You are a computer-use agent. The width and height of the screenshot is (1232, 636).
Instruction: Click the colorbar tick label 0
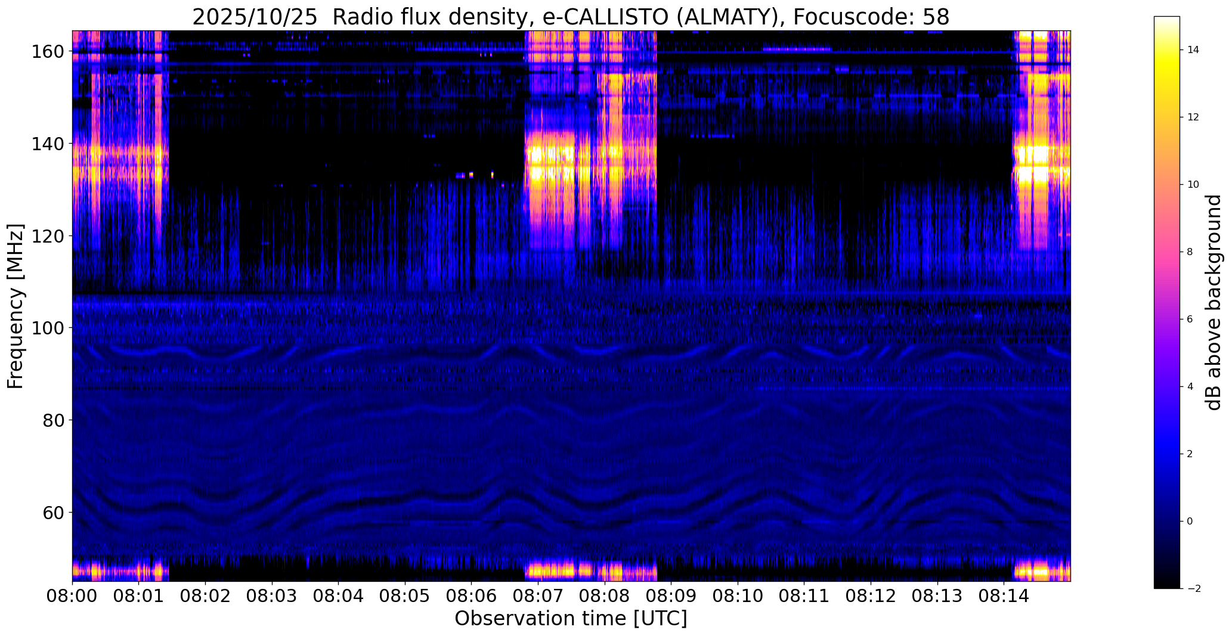1190,522
